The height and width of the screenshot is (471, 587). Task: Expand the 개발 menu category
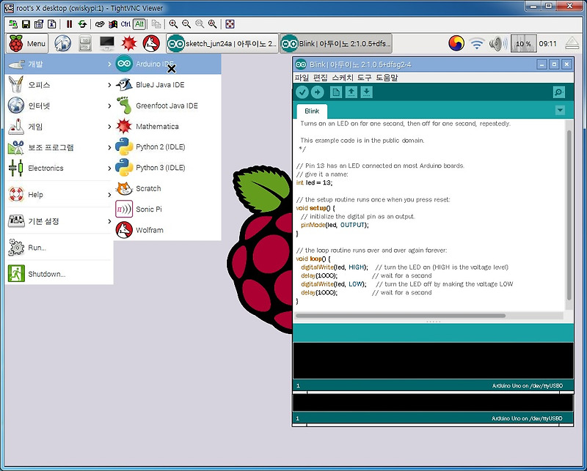59,64
